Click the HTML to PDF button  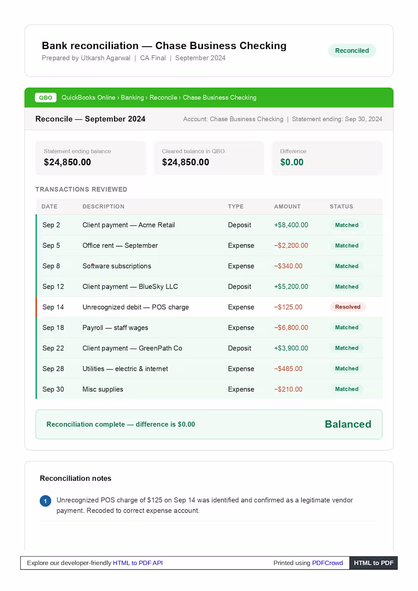373,563
